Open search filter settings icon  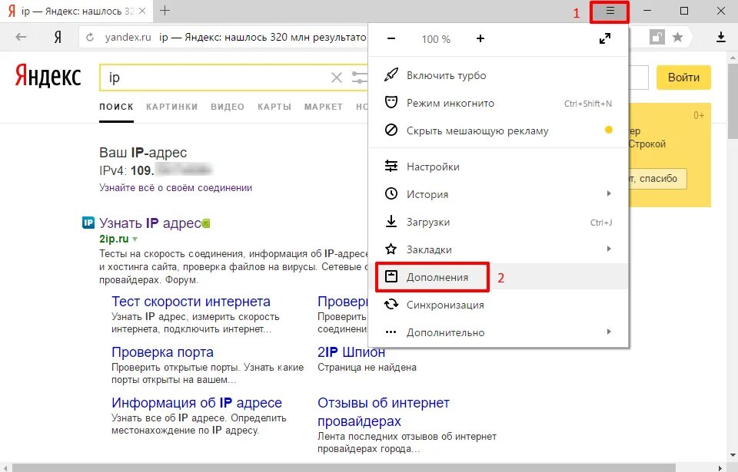360,78
